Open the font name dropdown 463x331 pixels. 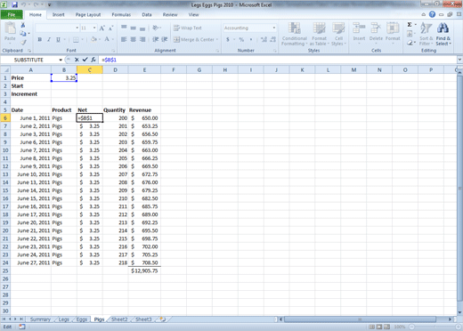[x=77, y=28]
